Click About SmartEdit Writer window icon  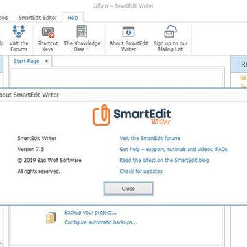tap(128, 32)
